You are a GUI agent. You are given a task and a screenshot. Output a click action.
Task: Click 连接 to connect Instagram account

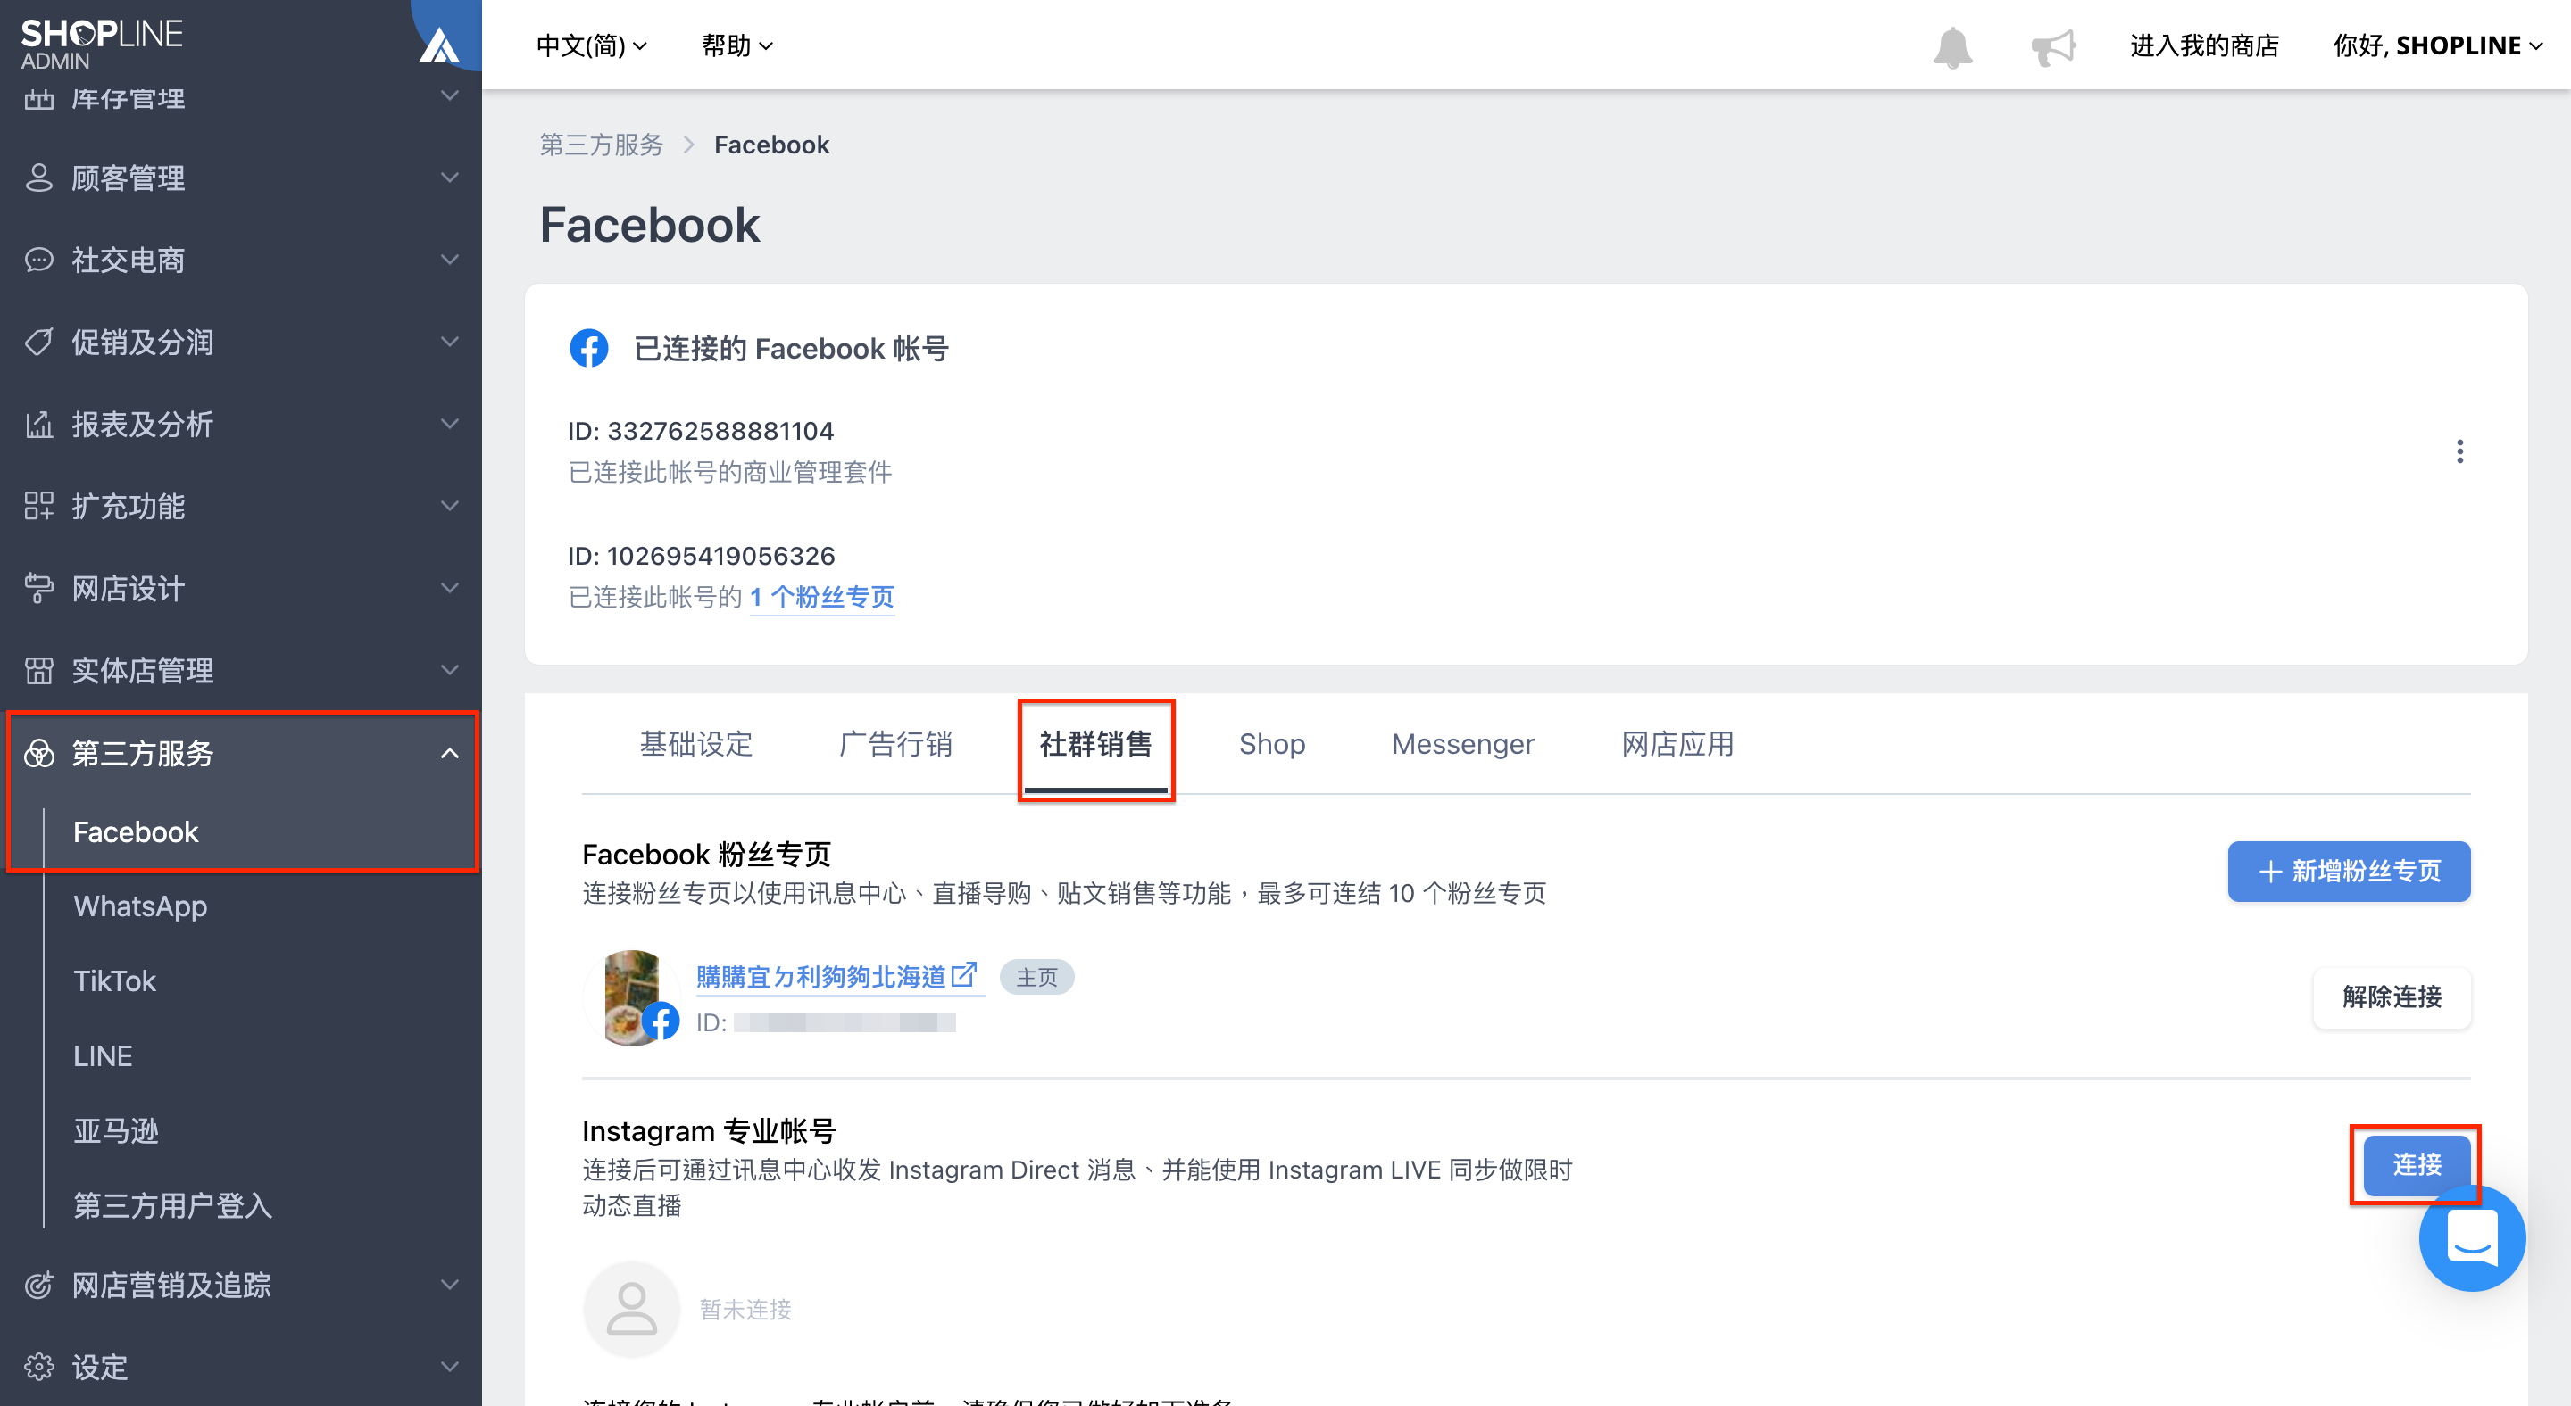tap(2416, 1165)
